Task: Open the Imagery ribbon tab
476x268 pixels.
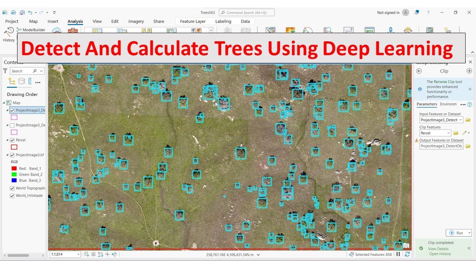Action: pyautogui.click(x=136, y=22)
